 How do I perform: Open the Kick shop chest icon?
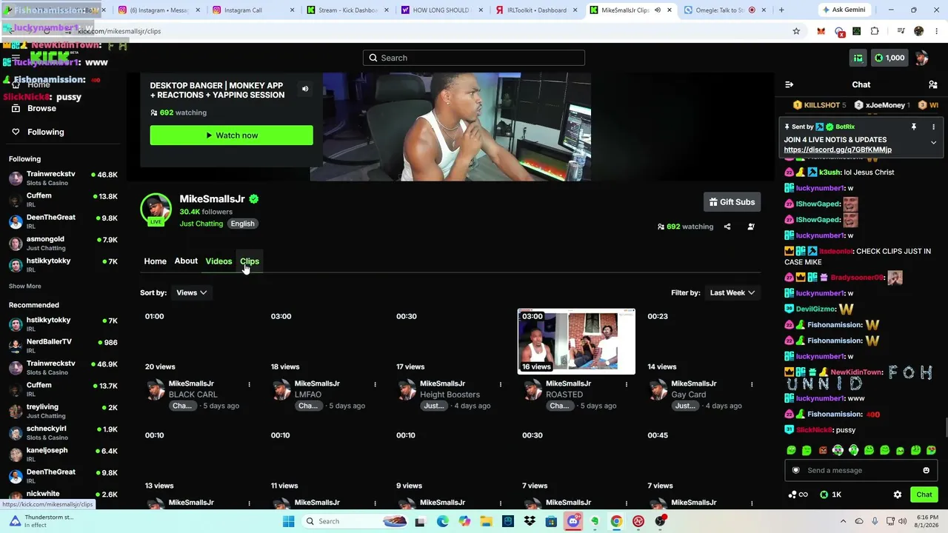pos(858,58)
